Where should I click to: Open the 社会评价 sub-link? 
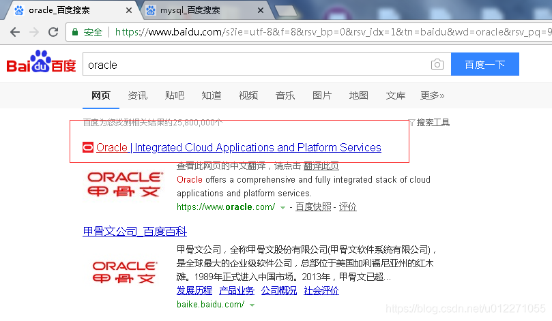321,290
